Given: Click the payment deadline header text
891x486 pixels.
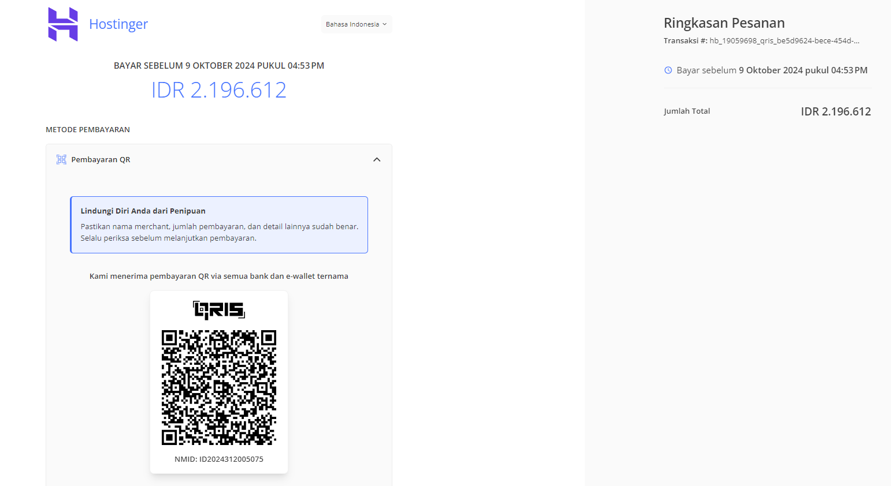Looking at the screenshot, I should 219,66.
